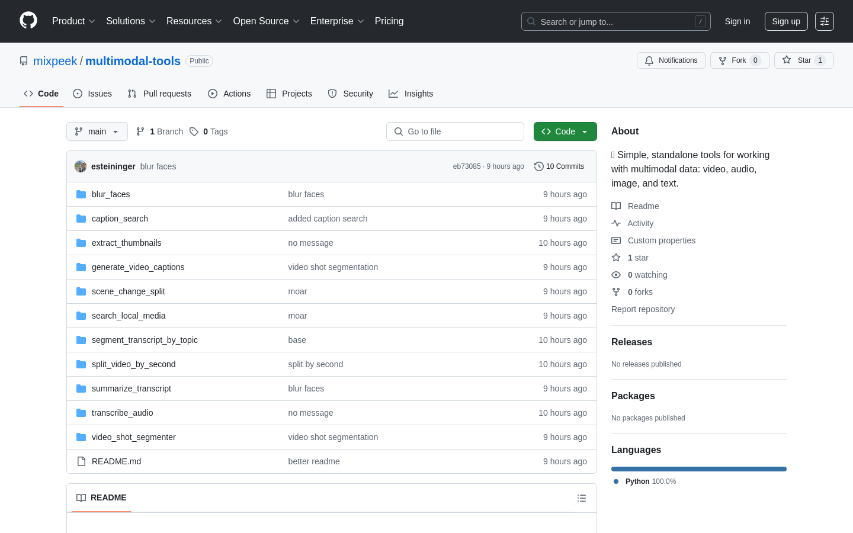Viewport: 853px width, 533px height.
Task: Click the caption_search folder icon
Action: [x=81, y=219]
